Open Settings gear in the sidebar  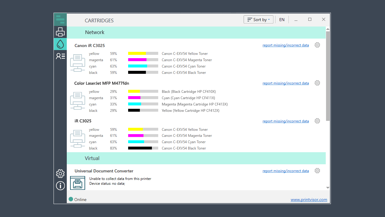click(x=60, y=174)
